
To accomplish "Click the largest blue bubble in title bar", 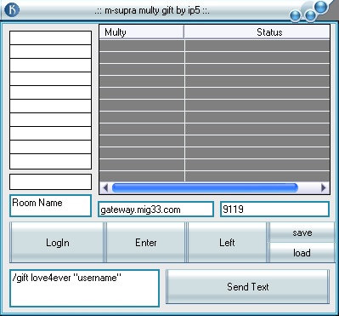I will point(321,7).
